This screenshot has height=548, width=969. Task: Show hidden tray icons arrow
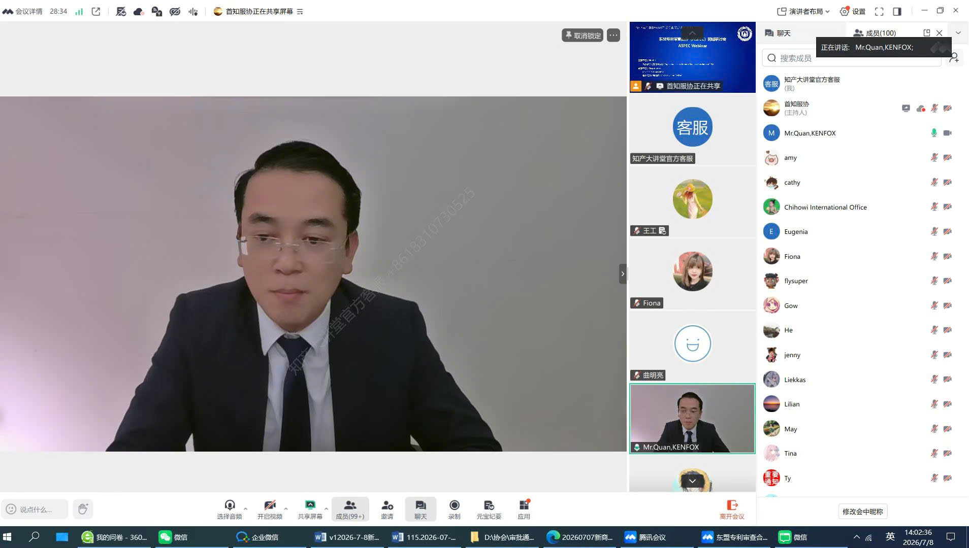(x=856, y=537)
